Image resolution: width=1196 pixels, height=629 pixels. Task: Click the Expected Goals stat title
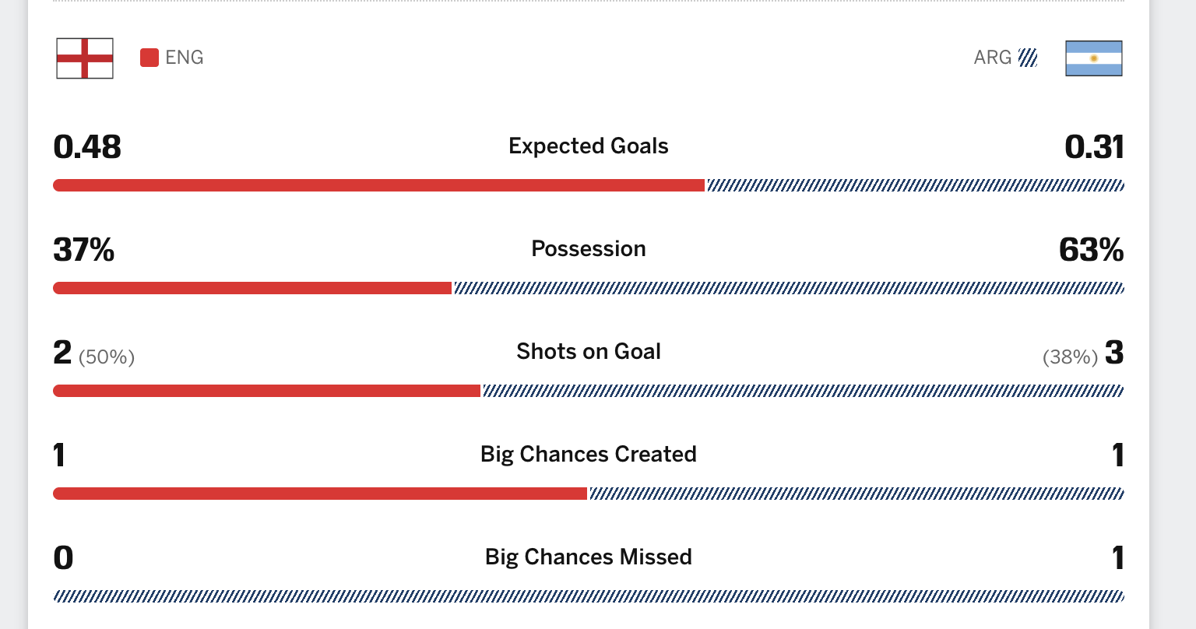pyautogui.click(x=589, y=146)
